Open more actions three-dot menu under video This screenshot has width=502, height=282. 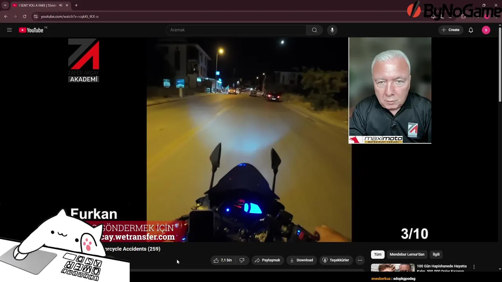(360, 260)
